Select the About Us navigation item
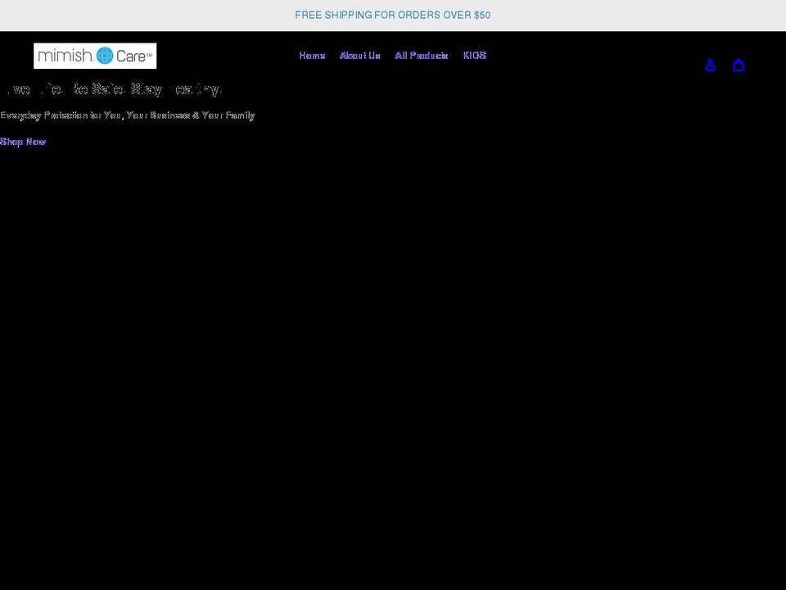The height and width of the screenshot is (590, 786). [360, 55]
